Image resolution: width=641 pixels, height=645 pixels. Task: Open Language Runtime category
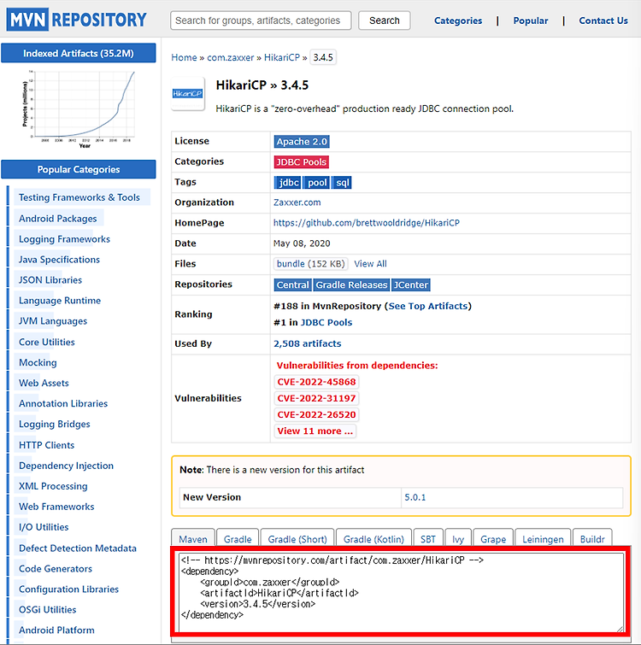point(60,301)
